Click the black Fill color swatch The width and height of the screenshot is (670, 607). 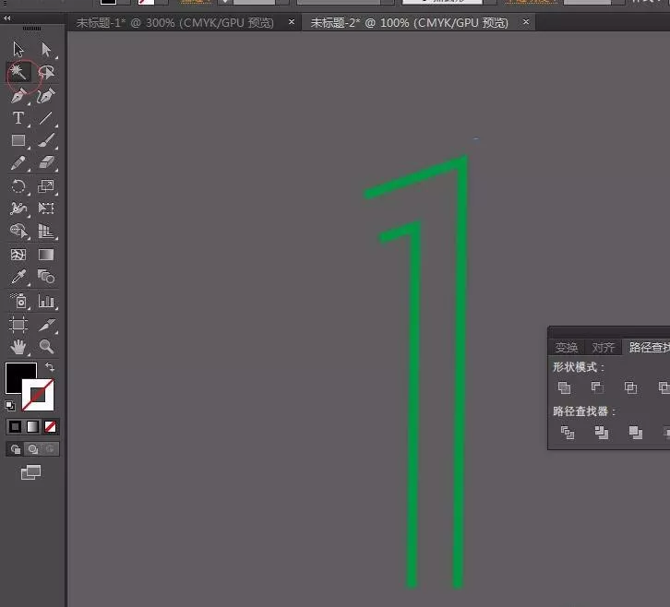point(15,373)
